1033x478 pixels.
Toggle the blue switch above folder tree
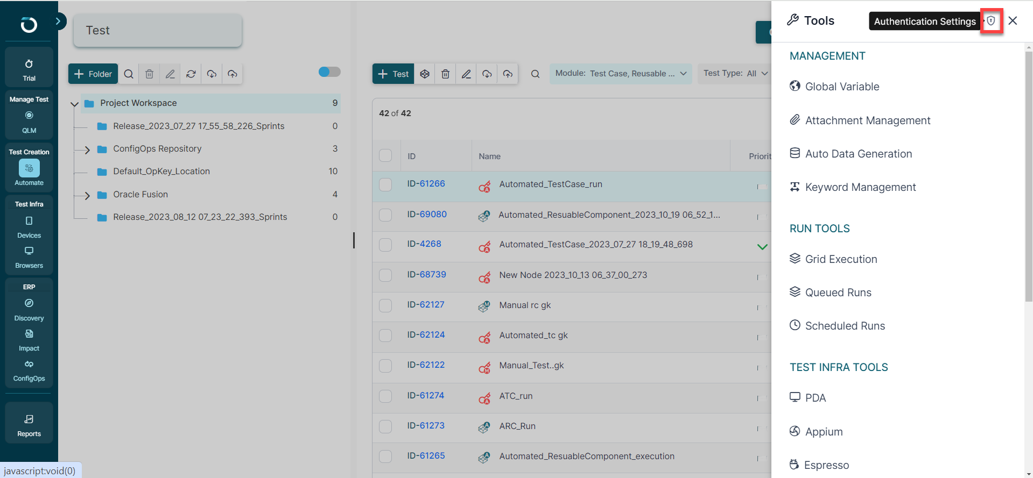click(329, 72)
